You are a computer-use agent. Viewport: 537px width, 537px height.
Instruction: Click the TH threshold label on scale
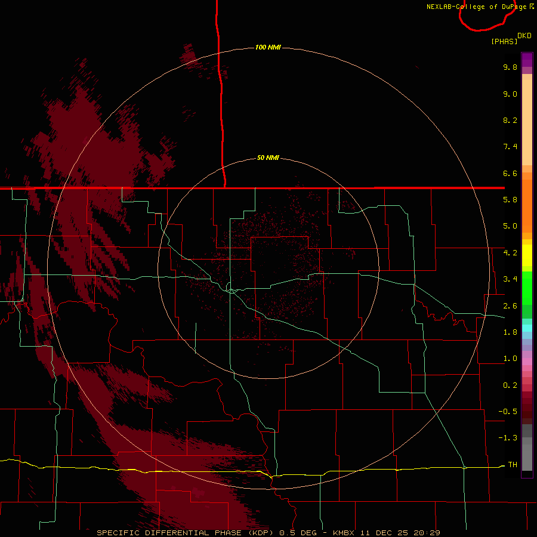tap(513, 465)
